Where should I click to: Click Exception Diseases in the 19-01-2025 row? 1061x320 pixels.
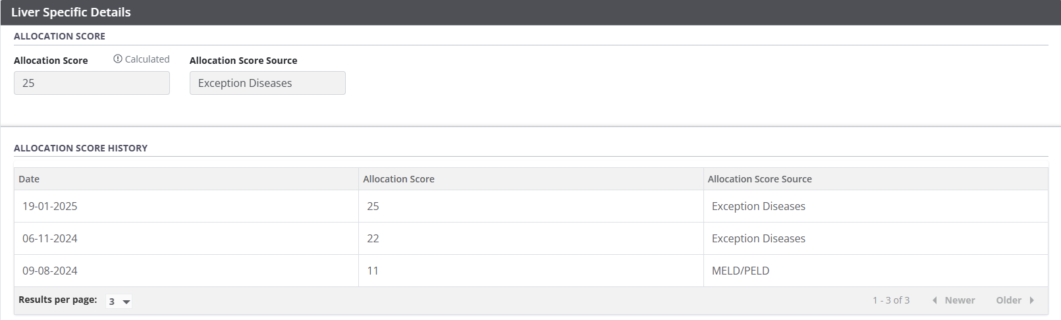[758, 206]
